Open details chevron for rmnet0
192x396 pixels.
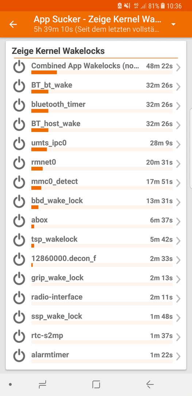178,164
